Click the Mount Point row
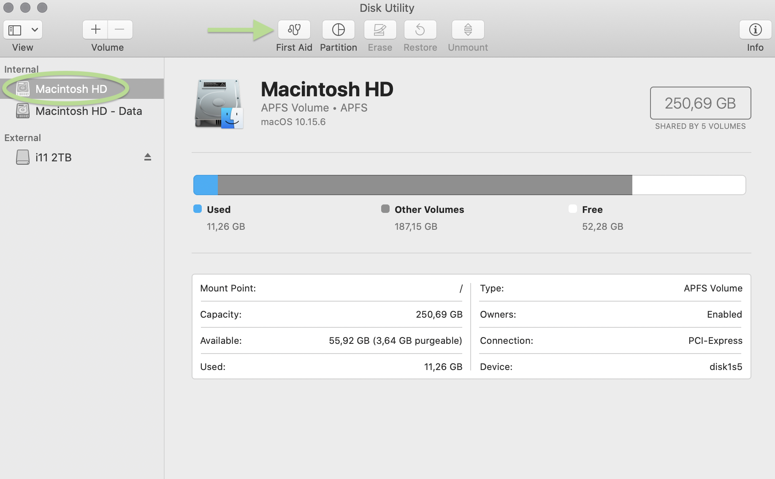The width and height of the screenshot is (775, 479). (331, 288)
